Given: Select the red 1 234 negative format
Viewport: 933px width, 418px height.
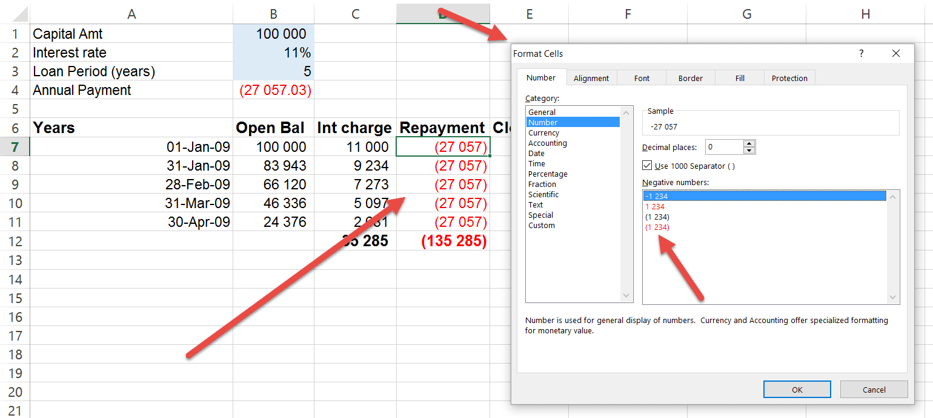Looking at the screenshot, I should [765, 206].
